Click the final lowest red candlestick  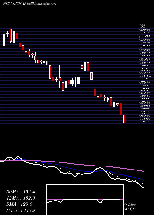pos(124,119)
